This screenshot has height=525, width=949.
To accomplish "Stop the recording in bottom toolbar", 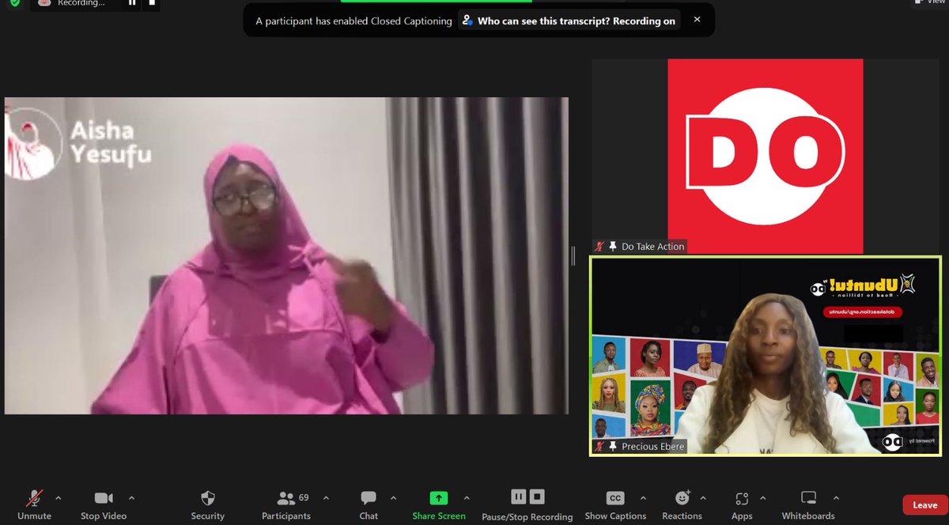I will click(x=537, y=497).
